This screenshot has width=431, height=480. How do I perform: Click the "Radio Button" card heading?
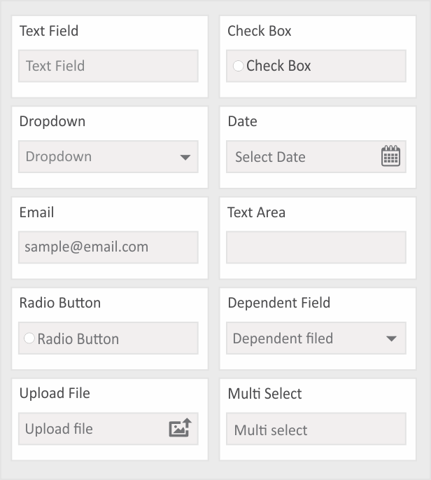(x=60, y=303)
